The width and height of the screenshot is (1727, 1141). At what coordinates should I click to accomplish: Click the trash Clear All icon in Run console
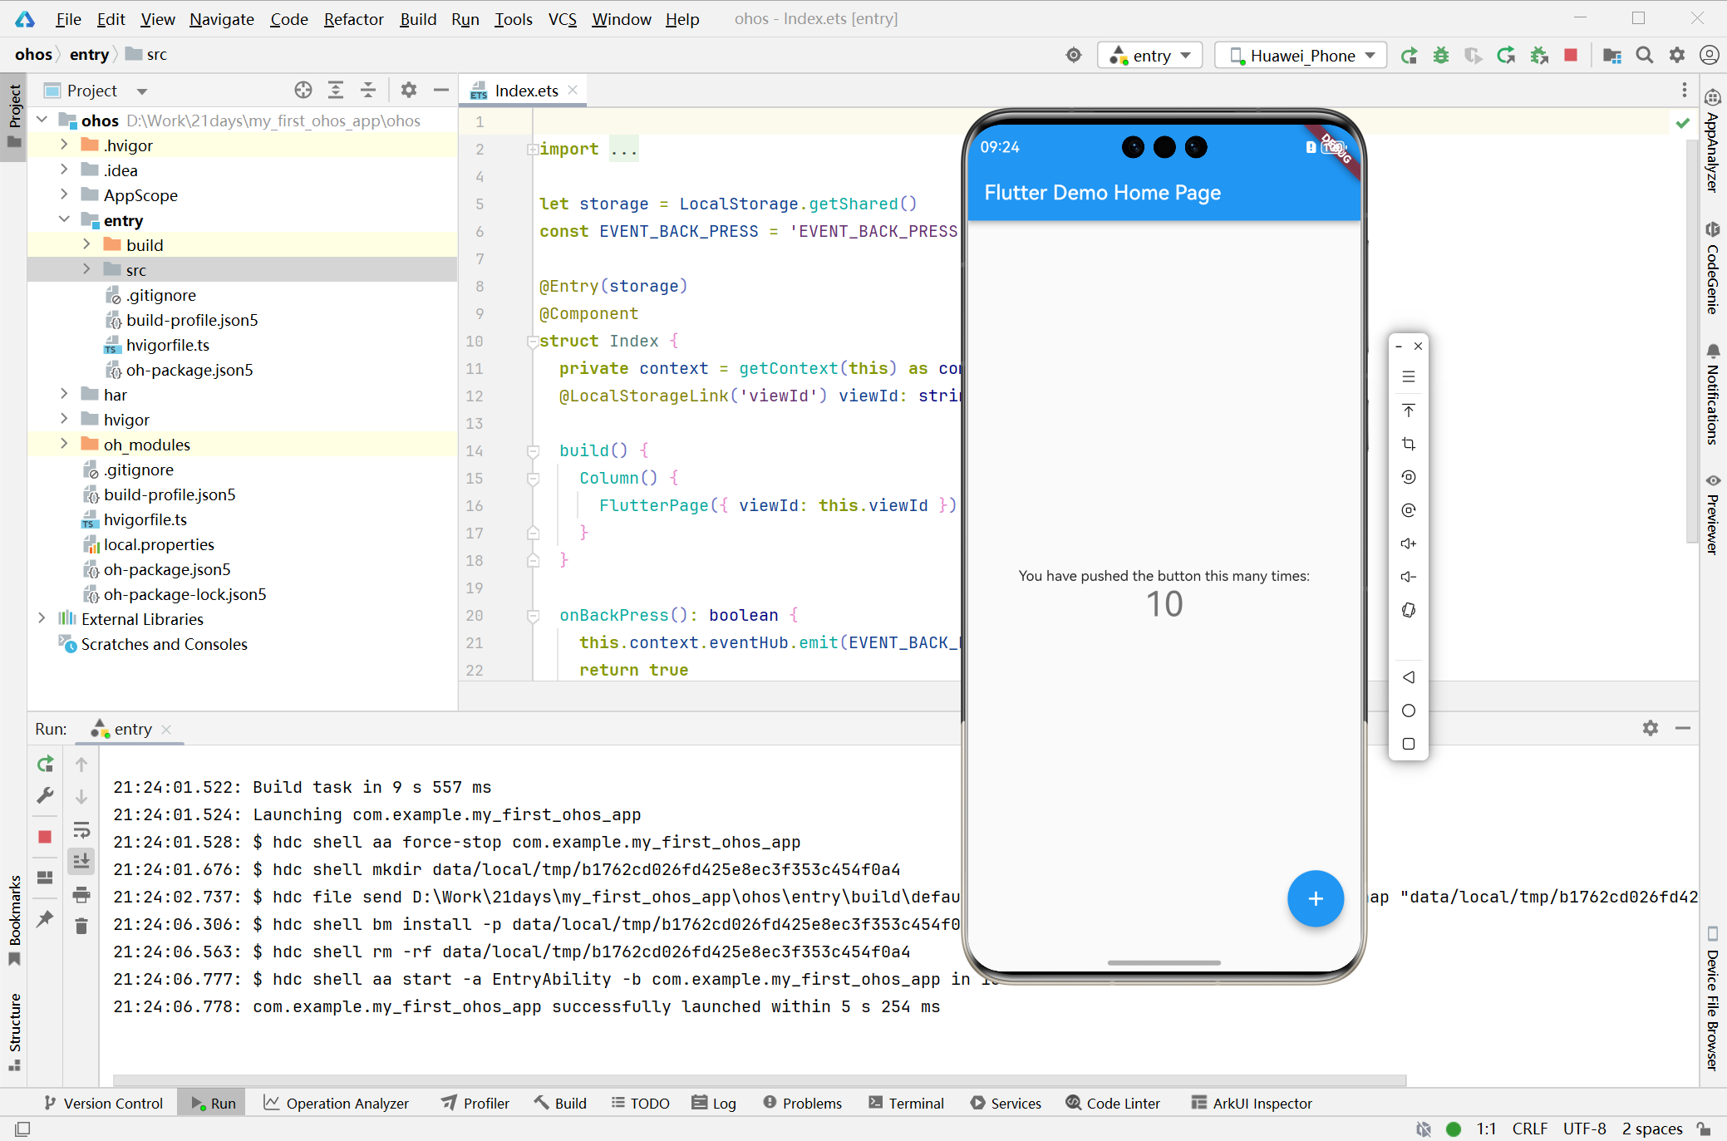(81, 926)
